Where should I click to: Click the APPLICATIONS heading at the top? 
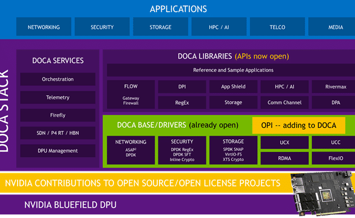pos(178,9)
